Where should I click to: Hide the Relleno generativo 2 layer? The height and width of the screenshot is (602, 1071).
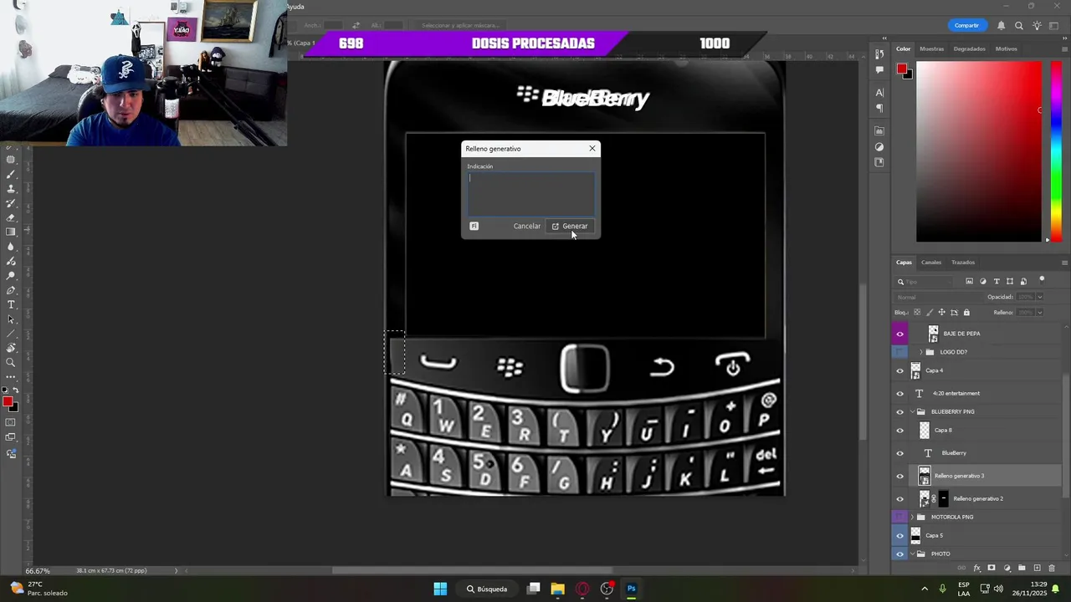(900, 499)
